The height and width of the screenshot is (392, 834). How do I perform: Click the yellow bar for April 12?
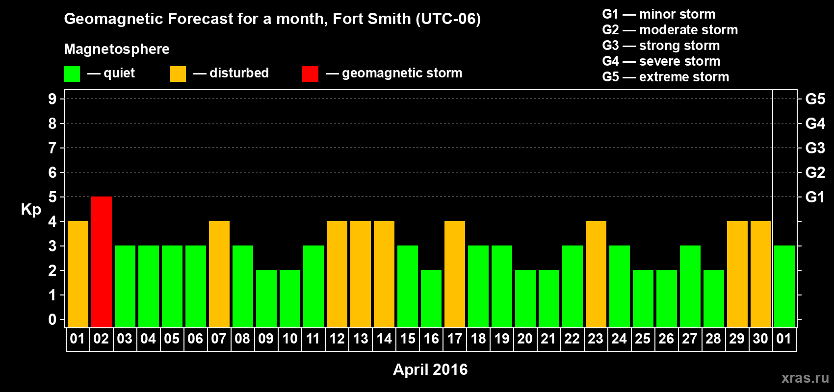[x=337, y=274]
